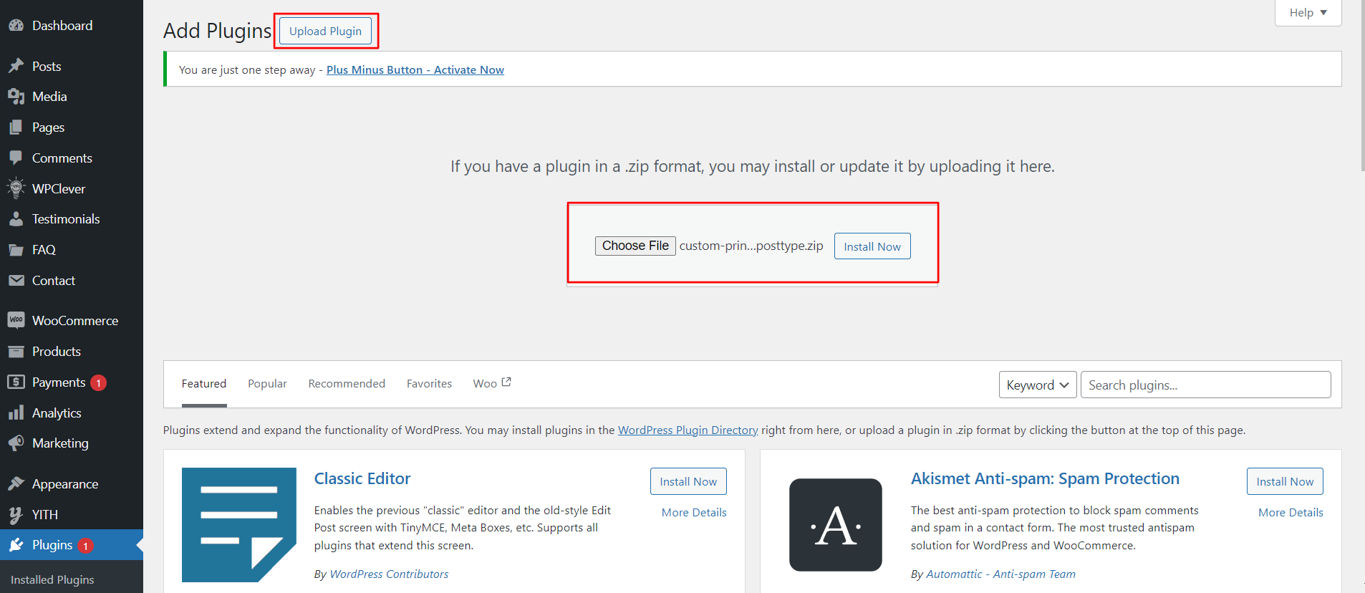
Task: Click the Upload Plugin button
Action: coord(325,31)
